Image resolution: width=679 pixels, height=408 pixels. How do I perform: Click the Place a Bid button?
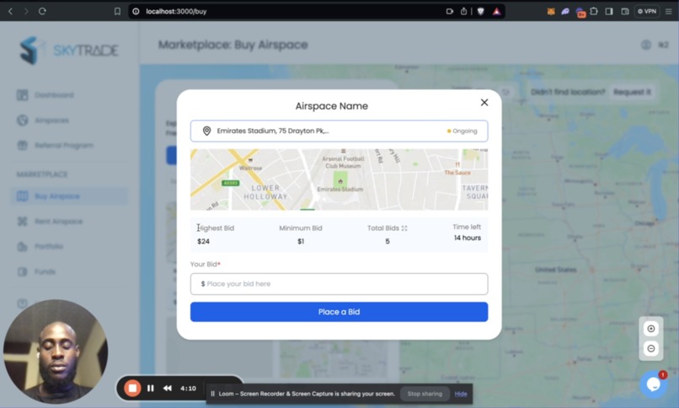(339, 312)
